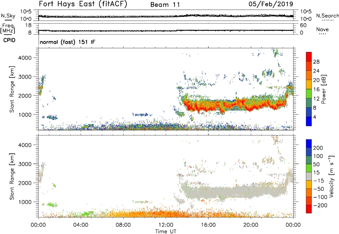Click the '16' power colorbar tick value

tap(316, 90)
